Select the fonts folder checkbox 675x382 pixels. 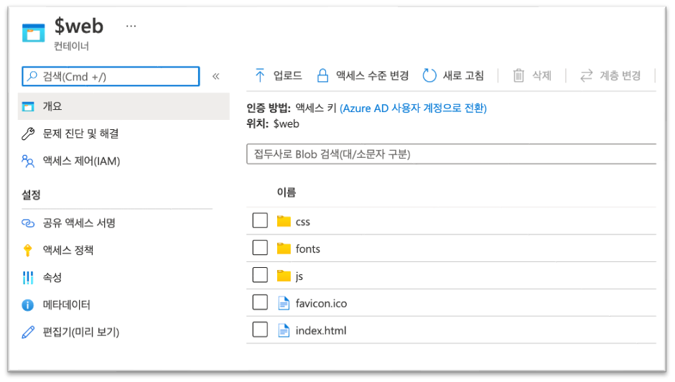click(x=260, y=248)
